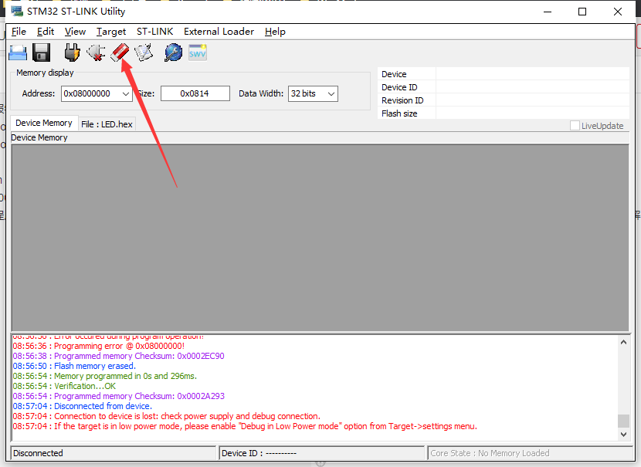
Task: Click the Save file floppy icon
Action: click(41, 52)
